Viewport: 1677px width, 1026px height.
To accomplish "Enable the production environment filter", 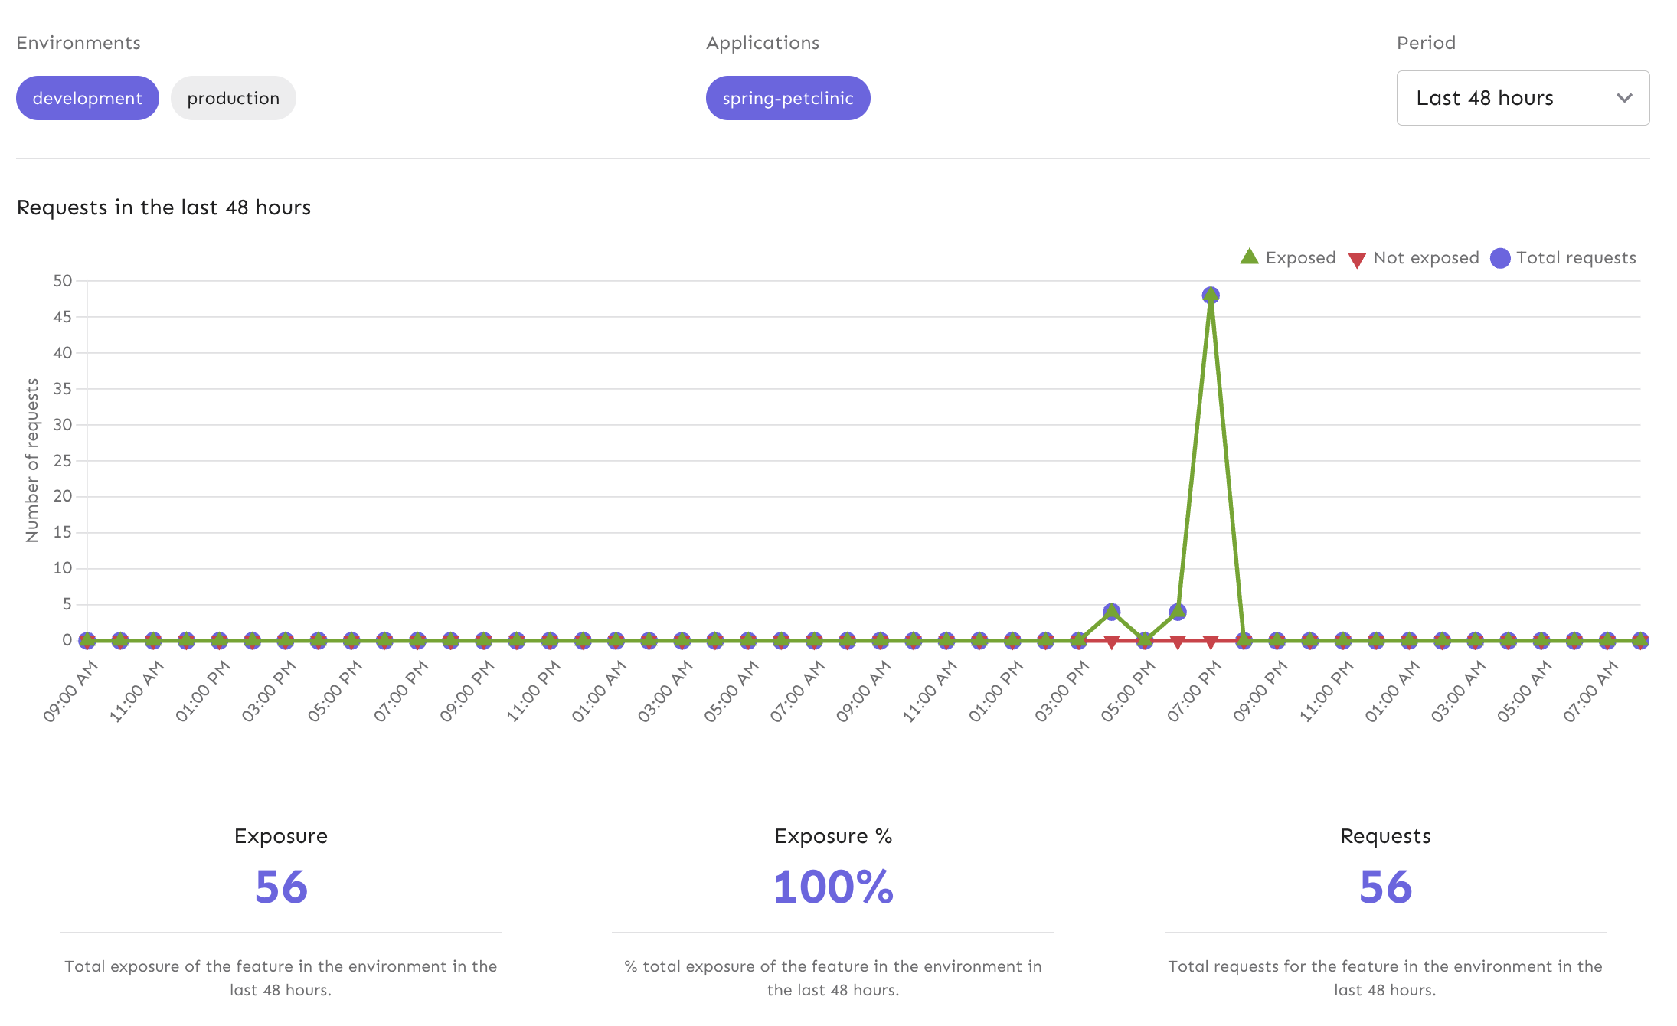I will pyautogui.click(x=233, y=97).
